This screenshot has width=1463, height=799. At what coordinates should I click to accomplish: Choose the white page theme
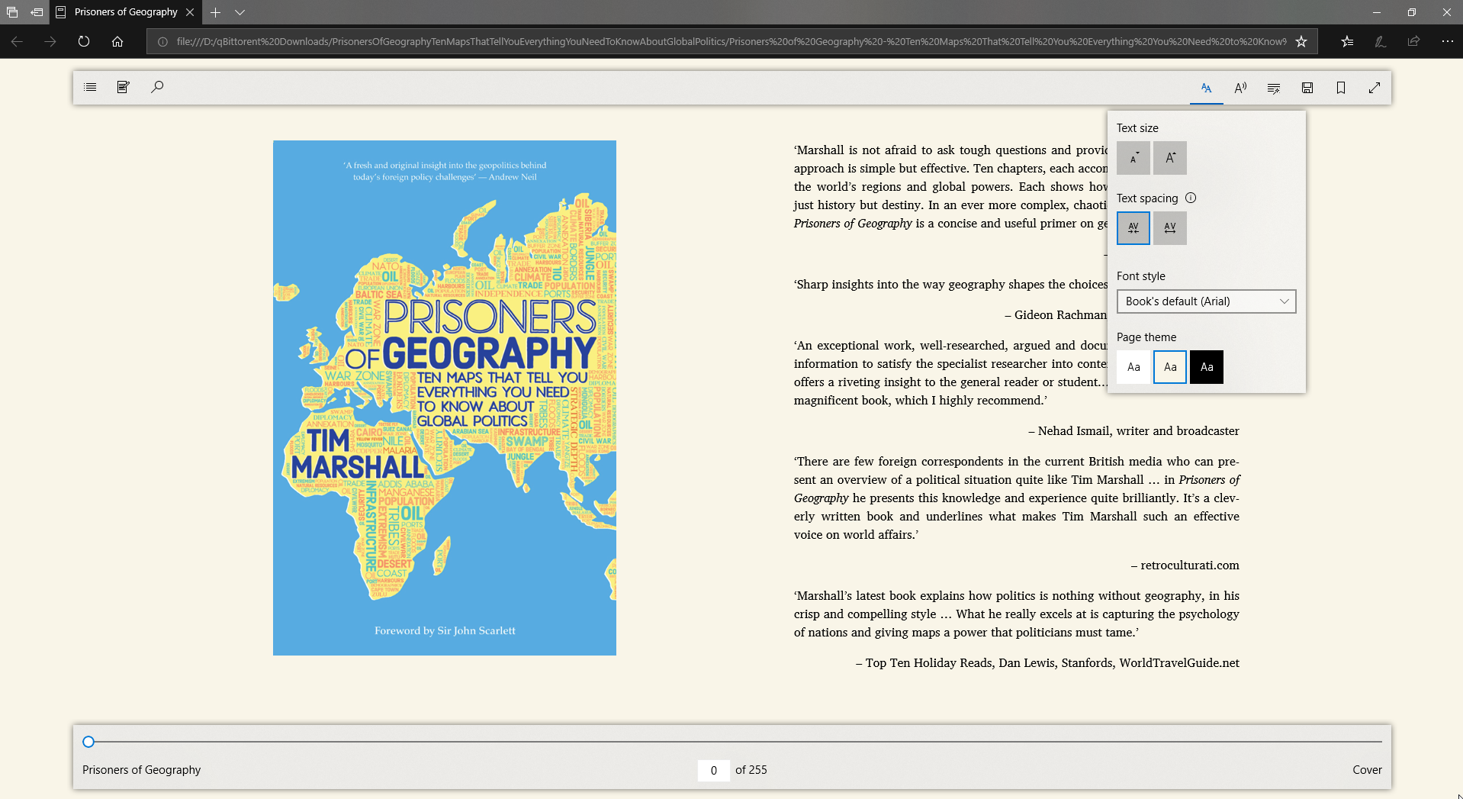point(1133,367)
